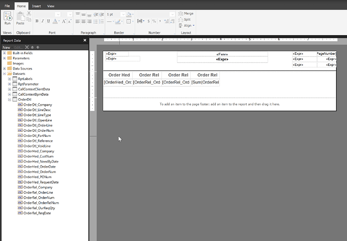This screenshot has height=241, width=347.
Task: Decrease font size with shrink icon
Action: point(69,21)
